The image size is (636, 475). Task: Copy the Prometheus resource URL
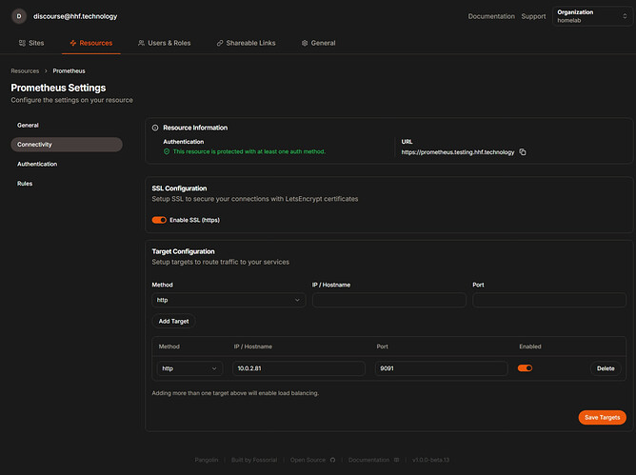(x=523, y=152)
